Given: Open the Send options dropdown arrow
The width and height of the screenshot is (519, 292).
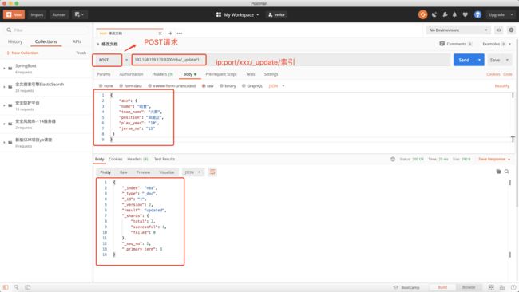Looking at the screenshot, I should (x=480, y=60).
